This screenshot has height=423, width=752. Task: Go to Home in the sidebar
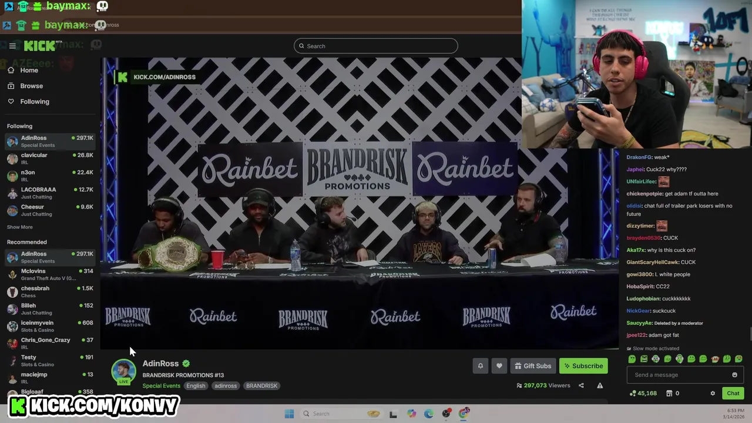pyautogui.click(x=29, y=70)
